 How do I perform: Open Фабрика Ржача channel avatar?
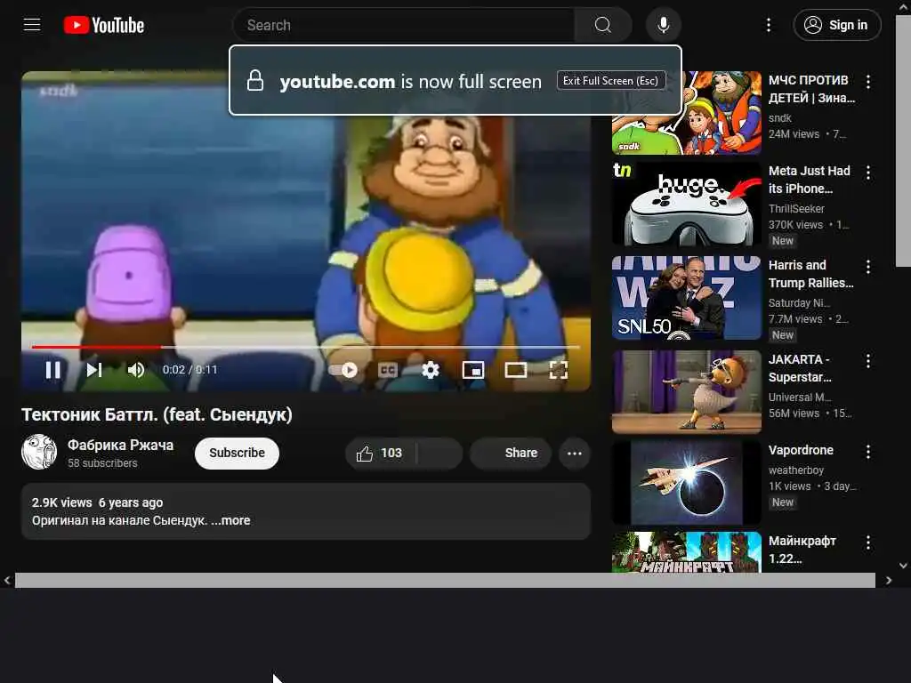[39, 452]
